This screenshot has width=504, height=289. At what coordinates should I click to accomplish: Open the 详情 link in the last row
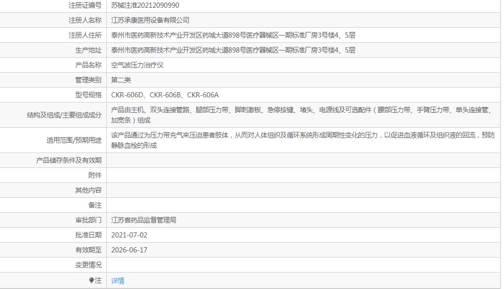point(118,281)
